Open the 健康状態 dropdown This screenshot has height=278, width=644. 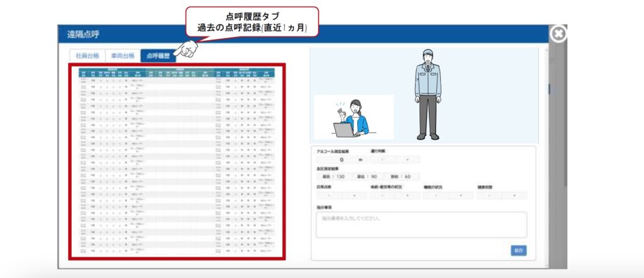coord(502,196)
